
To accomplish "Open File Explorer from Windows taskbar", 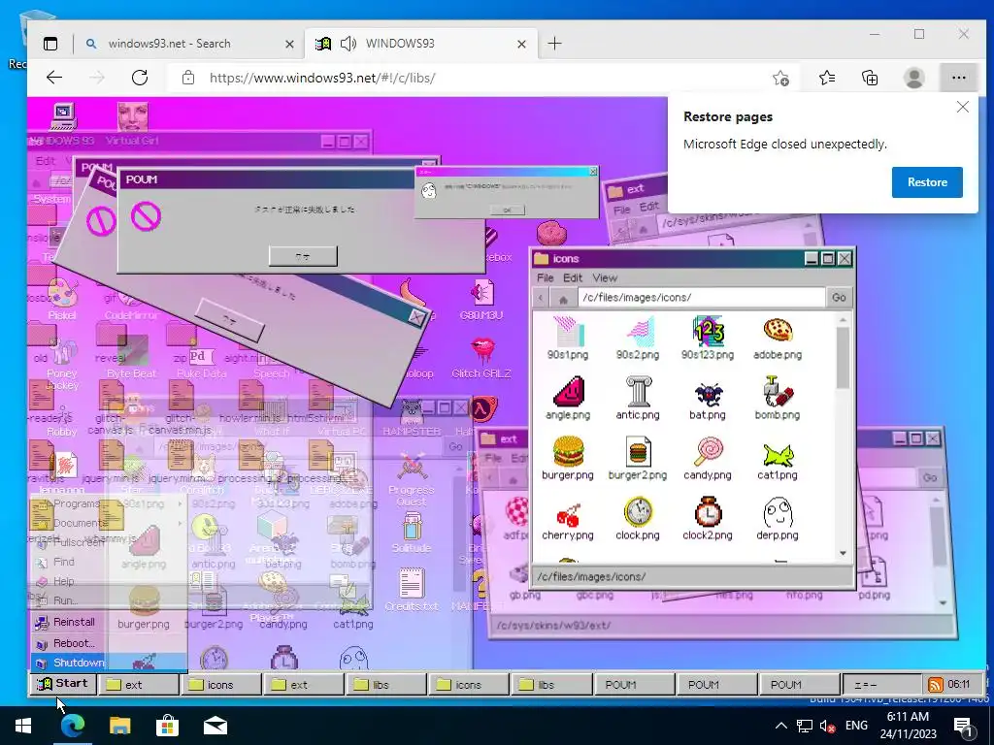I will (119, 726).
